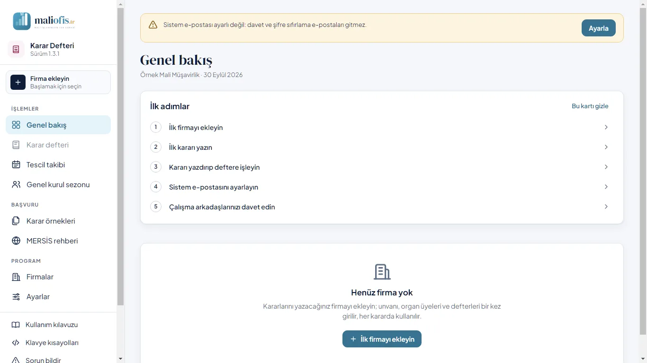
Task: Click the İlk firmayı ekleyin blue button
Action: (x=382, y=339)
